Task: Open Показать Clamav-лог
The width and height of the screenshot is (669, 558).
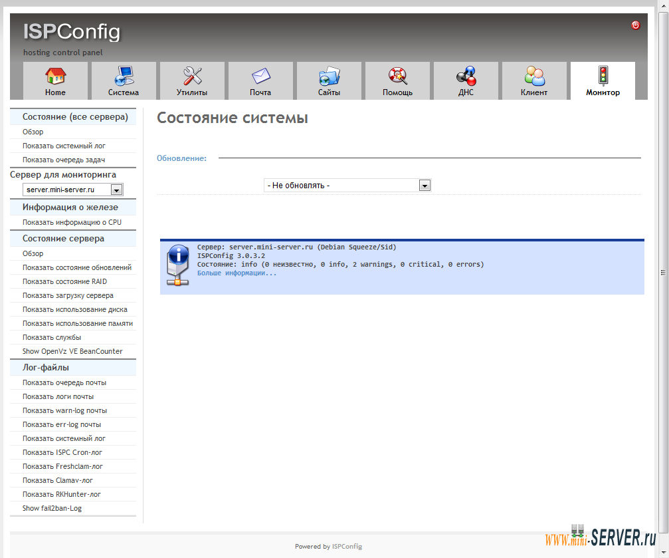Action: click(x=58, y=480)
